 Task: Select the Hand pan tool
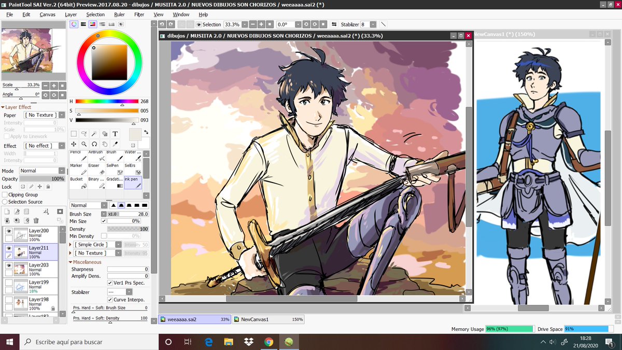click(x=105, y=144)
